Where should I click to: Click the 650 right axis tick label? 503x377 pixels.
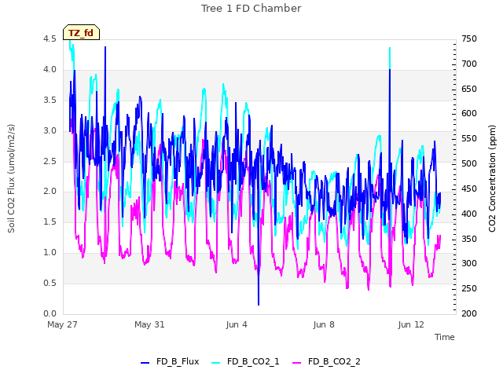coord(469,89)
